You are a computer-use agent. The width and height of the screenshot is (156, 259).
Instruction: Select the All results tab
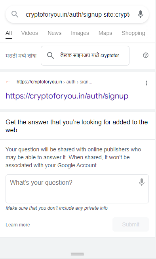pos(9,33)
